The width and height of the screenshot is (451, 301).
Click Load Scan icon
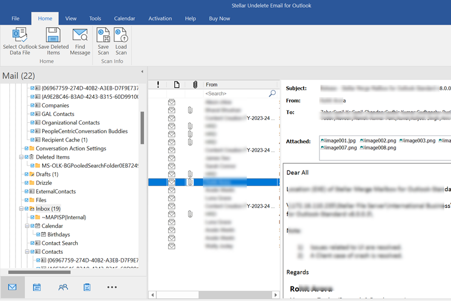[121, 35]
